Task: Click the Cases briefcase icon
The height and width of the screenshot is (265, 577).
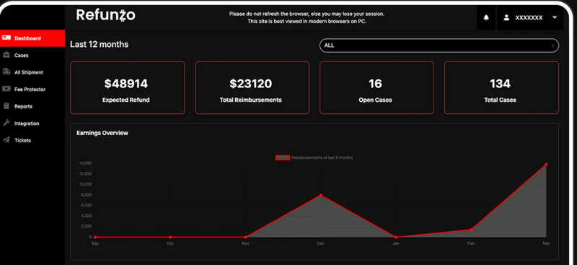Action: tap(6, 55)
